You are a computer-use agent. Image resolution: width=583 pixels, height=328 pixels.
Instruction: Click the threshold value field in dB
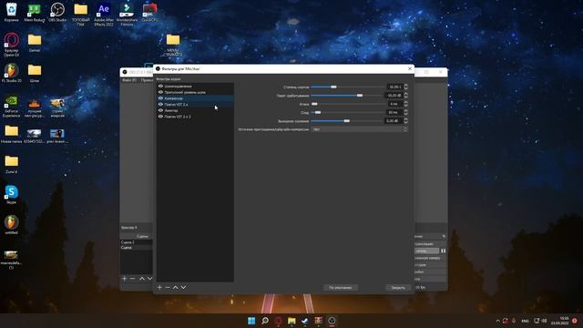point(394,96)
